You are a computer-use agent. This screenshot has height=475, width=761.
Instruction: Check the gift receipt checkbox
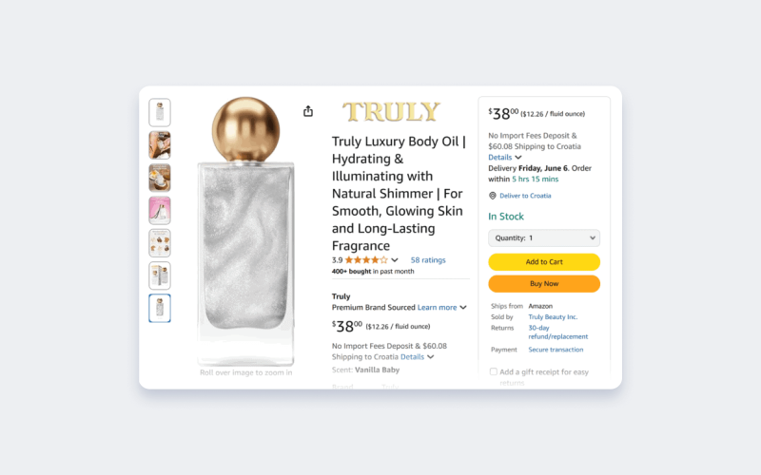pyautogui.click(x=493, y=371)
